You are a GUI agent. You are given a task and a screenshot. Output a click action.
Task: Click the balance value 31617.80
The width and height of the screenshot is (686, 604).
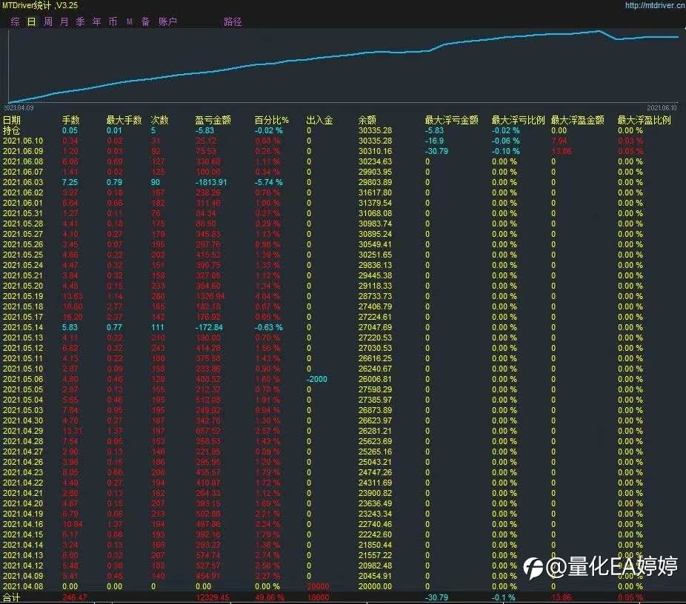[375, 192]
